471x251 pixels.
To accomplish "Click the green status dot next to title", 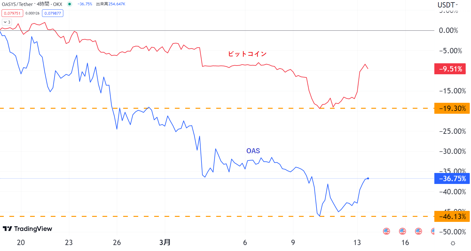I will coord(69,5).
